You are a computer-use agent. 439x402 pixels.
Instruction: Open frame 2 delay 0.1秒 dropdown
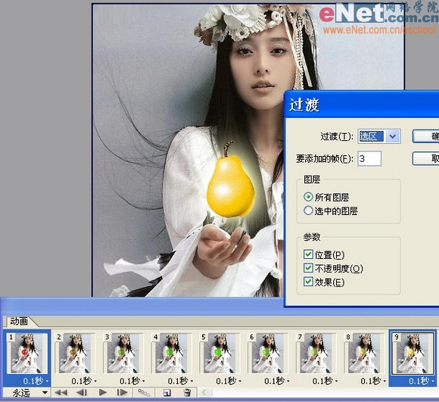coord(84,381)
